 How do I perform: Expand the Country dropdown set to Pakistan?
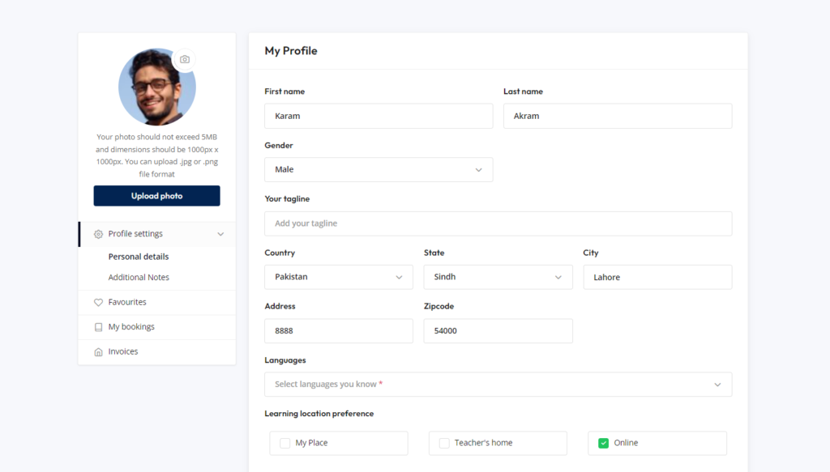[339, 277]
